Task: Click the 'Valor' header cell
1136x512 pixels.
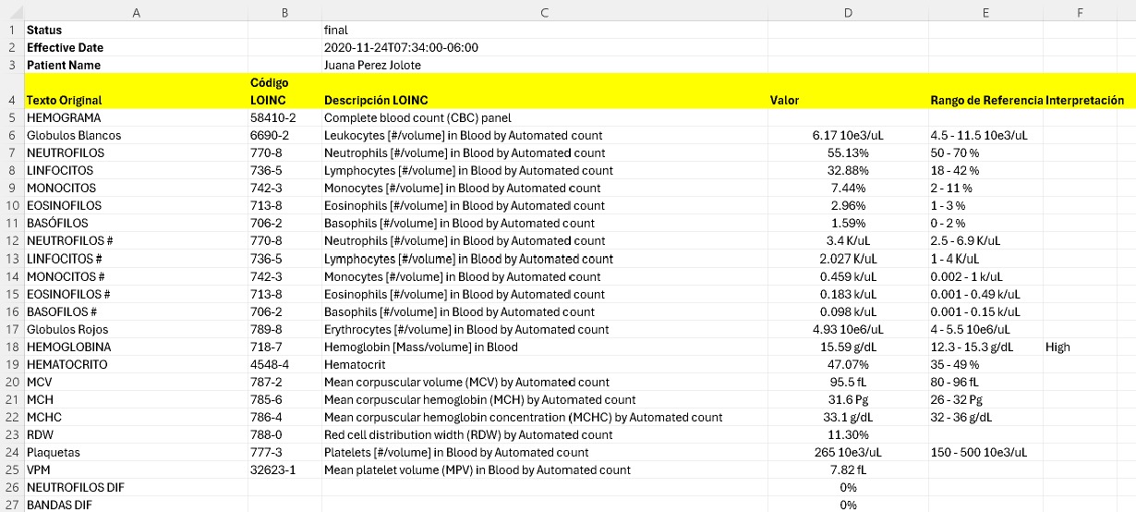Action: [x=848, y=91]
